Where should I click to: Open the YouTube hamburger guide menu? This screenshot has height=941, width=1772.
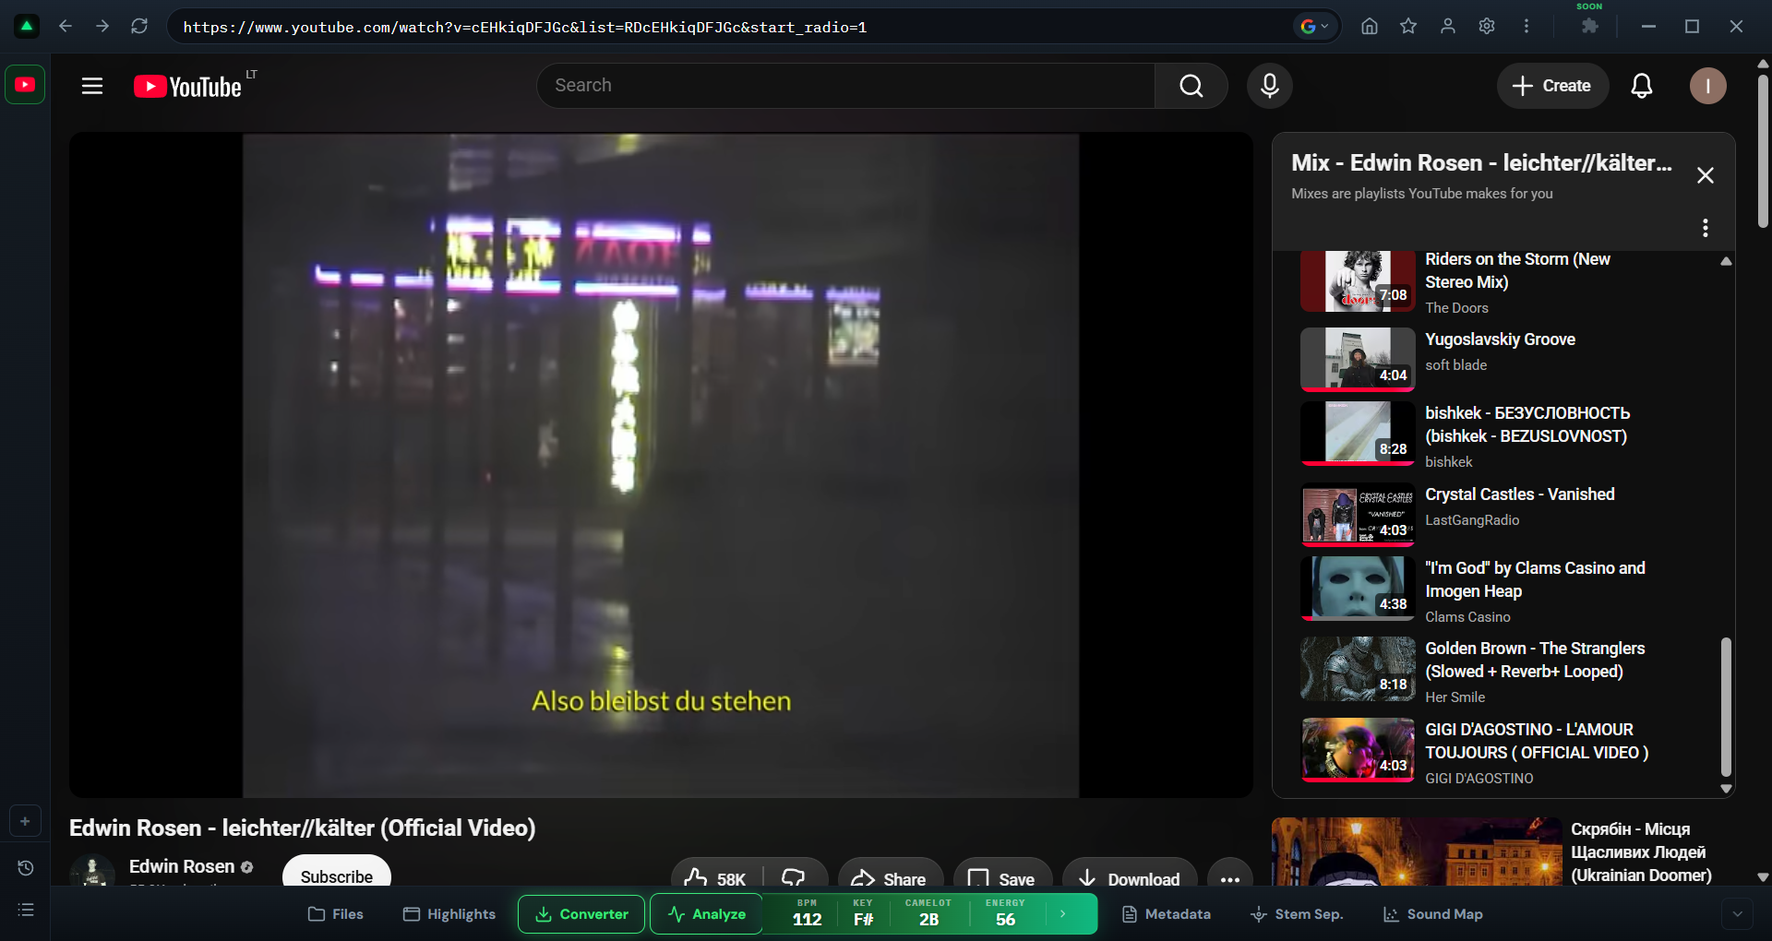click(92, 86)
